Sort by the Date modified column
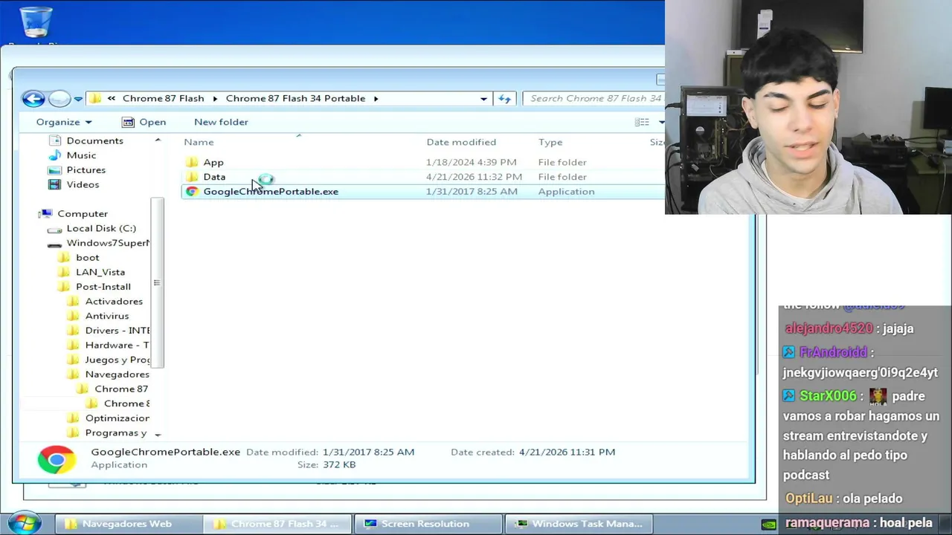Viewport: 952px width, 535px height. 461,142
